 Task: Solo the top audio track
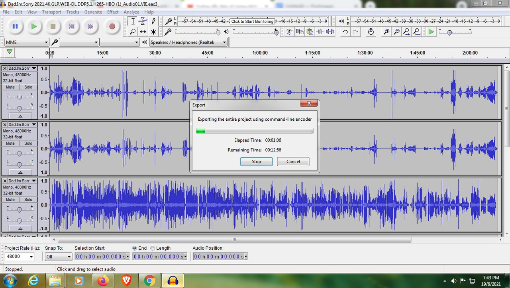(28, 87)
